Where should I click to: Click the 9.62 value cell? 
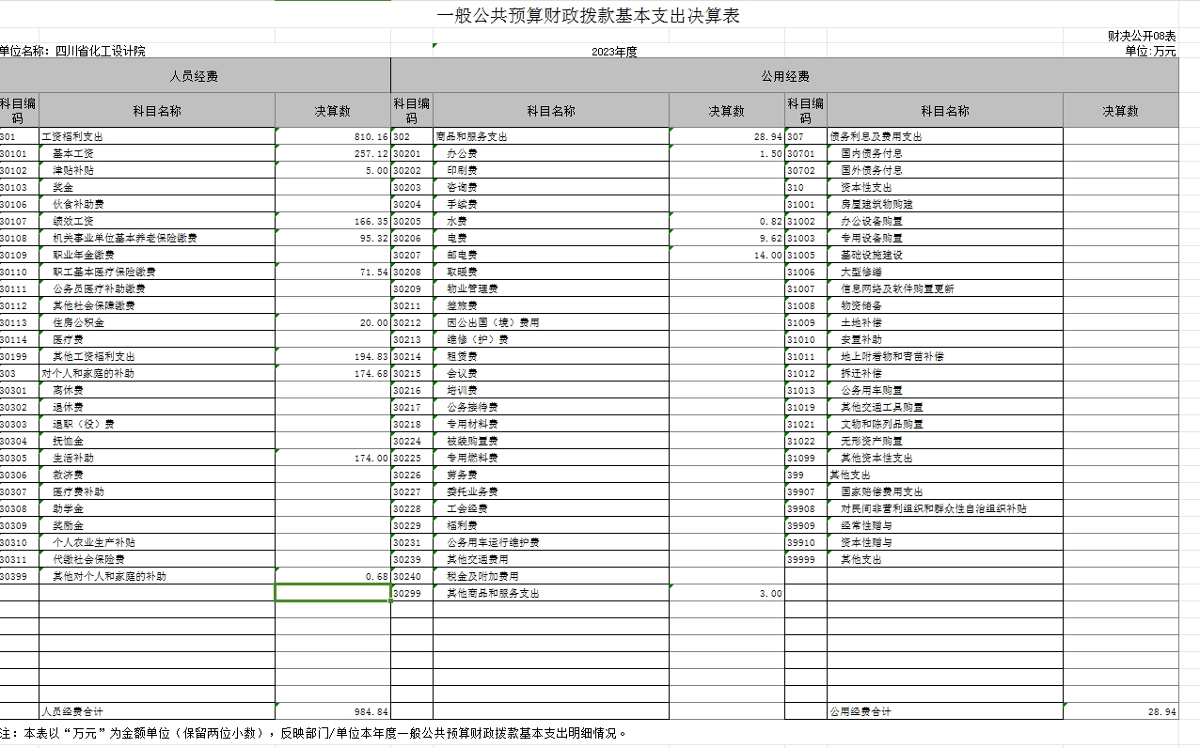pyautogui.click(x=727, y=238)
